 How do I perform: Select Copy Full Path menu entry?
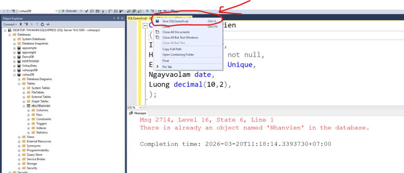(x=173, y=49)
